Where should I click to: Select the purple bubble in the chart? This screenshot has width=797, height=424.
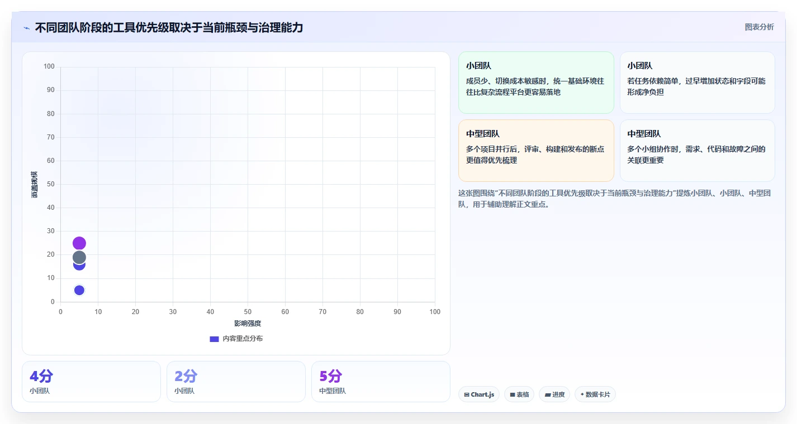pyautogui.click(x=79, y=243)
